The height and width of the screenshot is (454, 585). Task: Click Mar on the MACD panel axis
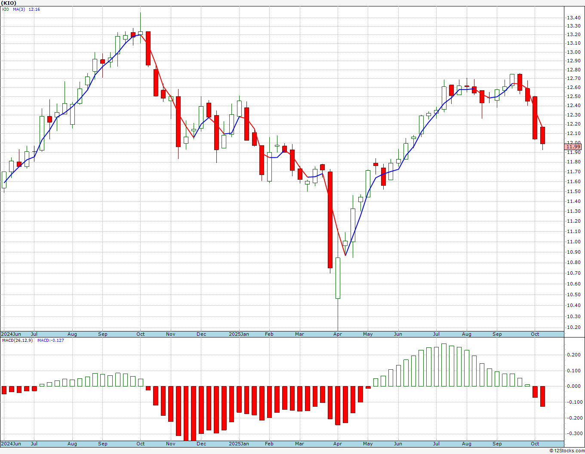[x=300, y=444]
